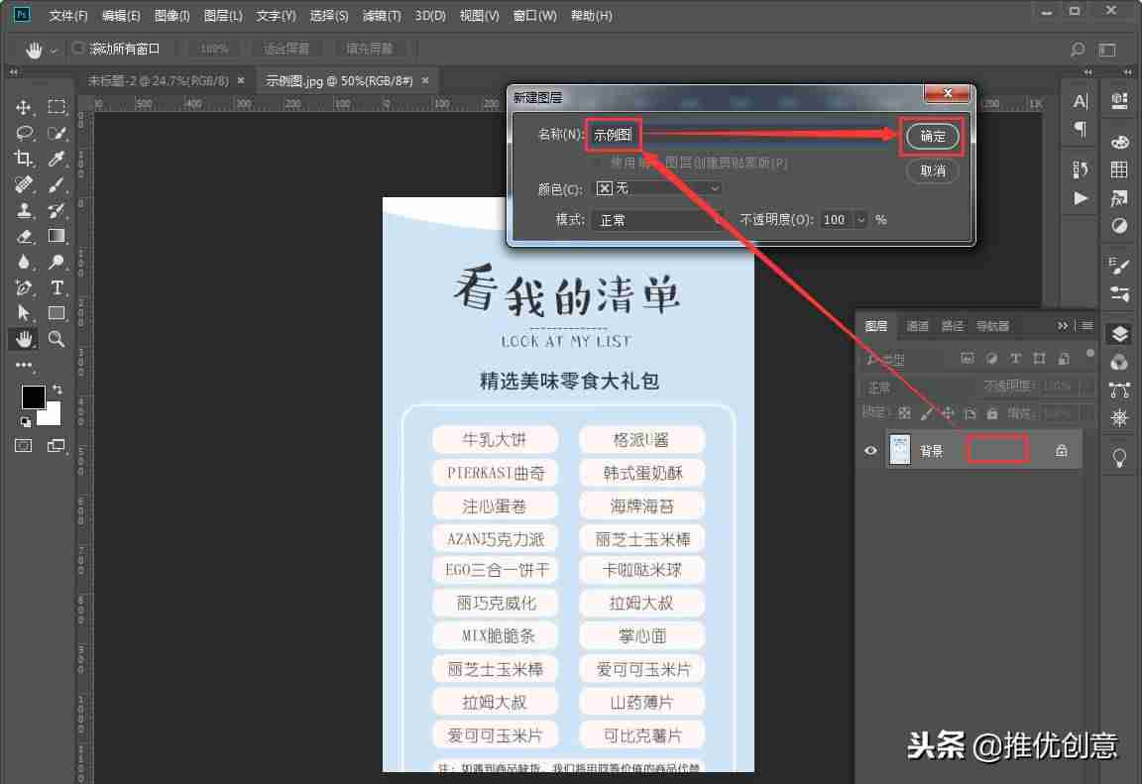Image resolution: width=1142 pixels, height=784 pixels.
Task: Open the Layers panel flyout menu
Action: 1086,325
